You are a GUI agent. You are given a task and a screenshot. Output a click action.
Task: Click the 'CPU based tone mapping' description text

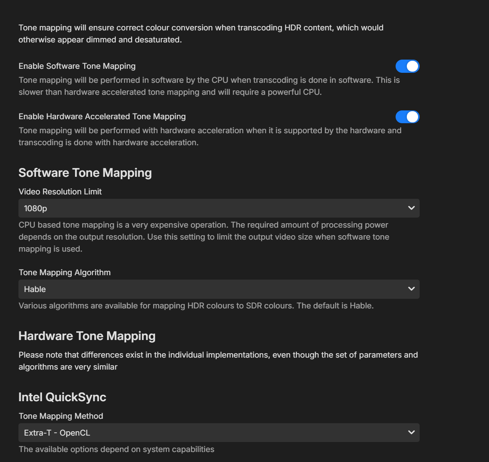click(x=204, y=237)
